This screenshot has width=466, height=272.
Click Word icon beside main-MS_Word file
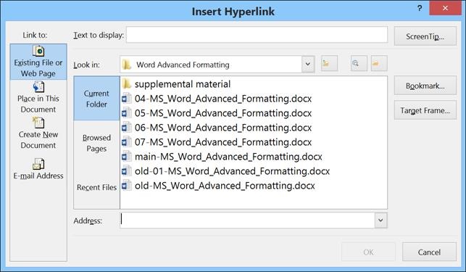[x=126, y=156]
